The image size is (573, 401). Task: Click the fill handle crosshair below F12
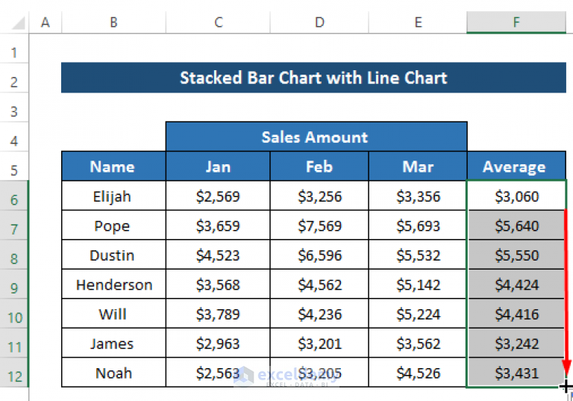(x=566, y=387)
